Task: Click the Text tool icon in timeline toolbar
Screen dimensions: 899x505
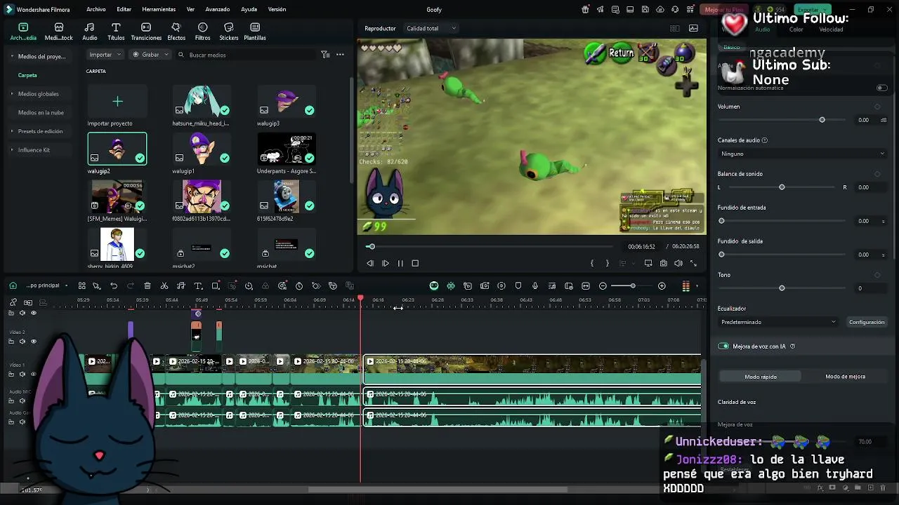Action: [x=198, y=286]
